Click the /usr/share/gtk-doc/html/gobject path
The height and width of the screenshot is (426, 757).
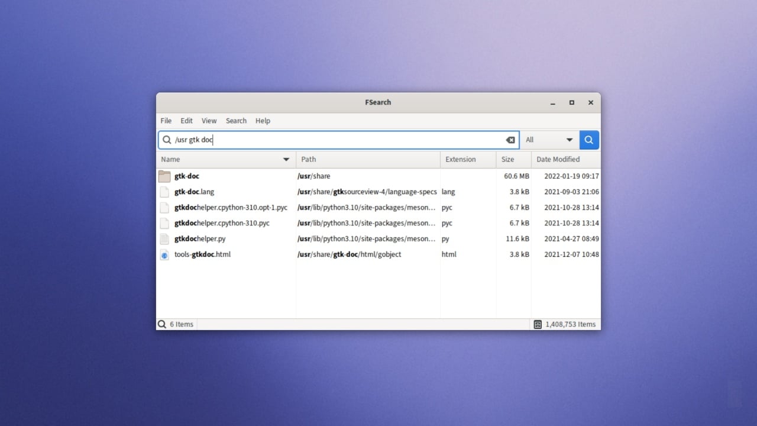(350, 254)
